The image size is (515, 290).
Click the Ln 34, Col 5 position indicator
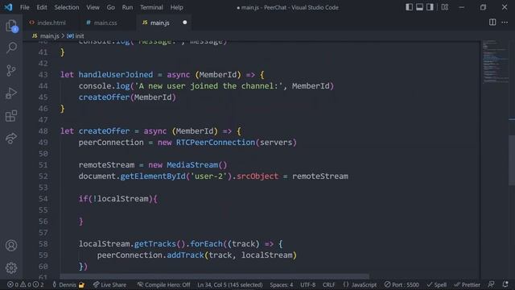pos(230,284)
